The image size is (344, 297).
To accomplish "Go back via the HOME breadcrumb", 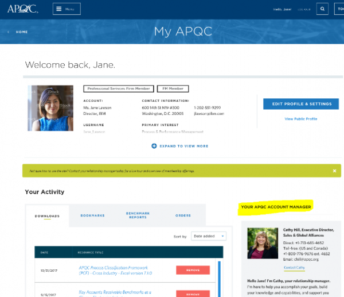I will pyautogui.click(x=22, y=32).
